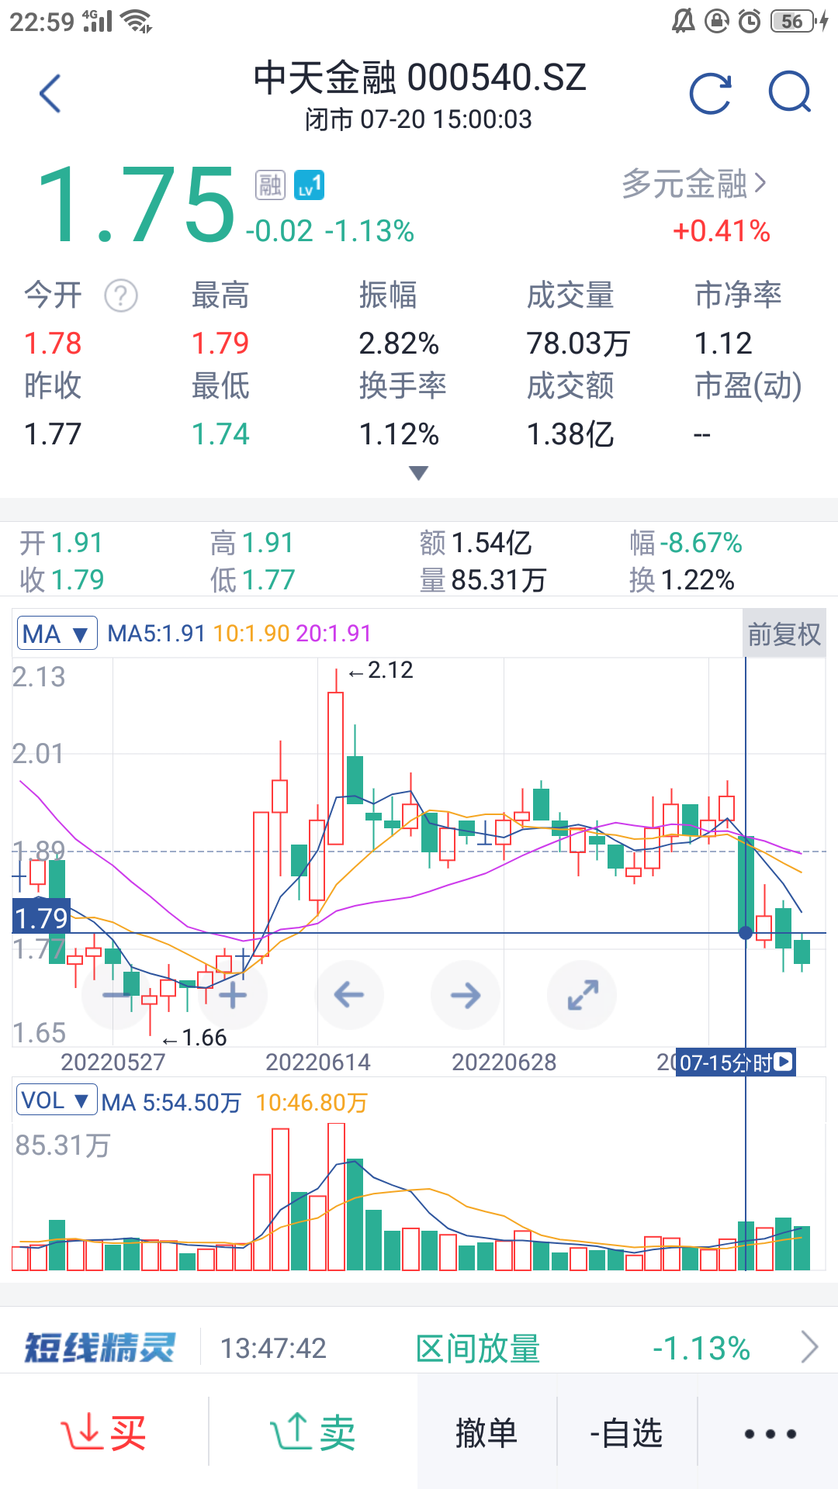This screenshot has height=1489, width=838.
Task: Tap the alarm clock status icon
Action: [749, 21]
